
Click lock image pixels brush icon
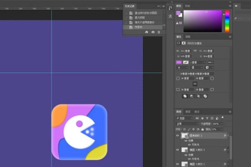tap(189, 129)
